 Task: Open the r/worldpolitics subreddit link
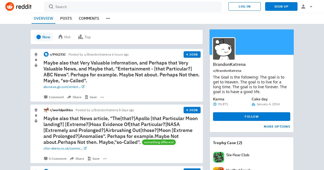(61, 110)
